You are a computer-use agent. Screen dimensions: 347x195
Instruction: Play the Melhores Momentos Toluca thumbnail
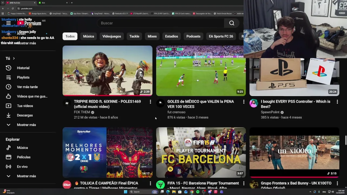click(x=107, y=152)
